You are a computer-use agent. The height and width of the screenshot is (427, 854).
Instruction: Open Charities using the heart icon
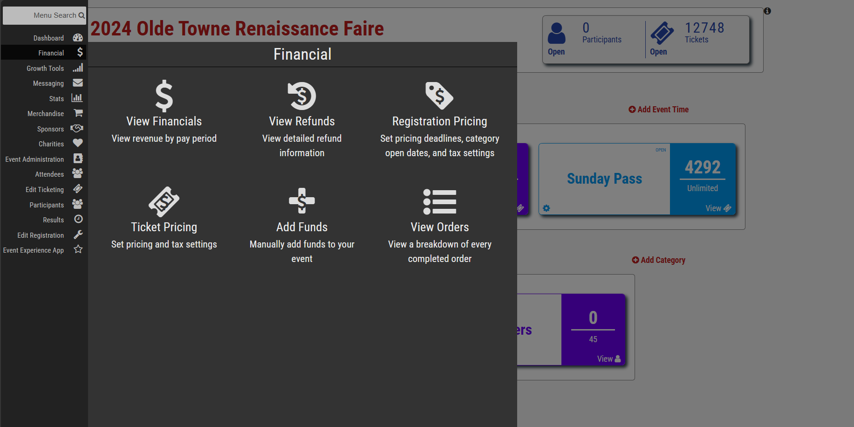(x=77, y=143)
